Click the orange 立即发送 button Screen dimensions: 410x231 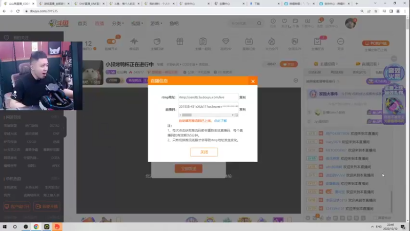tap(189, 169)
